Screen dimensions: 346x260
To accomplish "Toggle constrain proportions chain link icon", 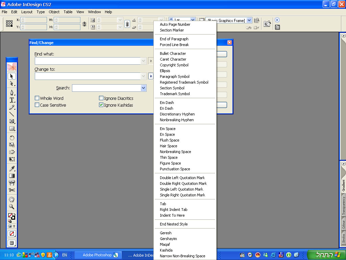I will click(127, 24).
